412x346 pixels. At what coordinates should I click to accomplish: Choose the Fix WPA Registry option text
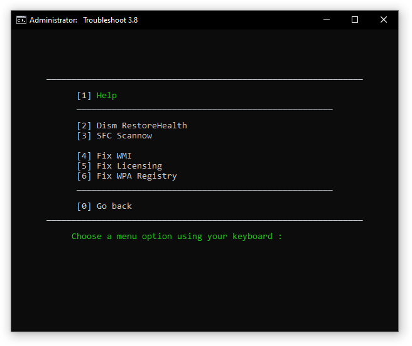click(136, 176)
